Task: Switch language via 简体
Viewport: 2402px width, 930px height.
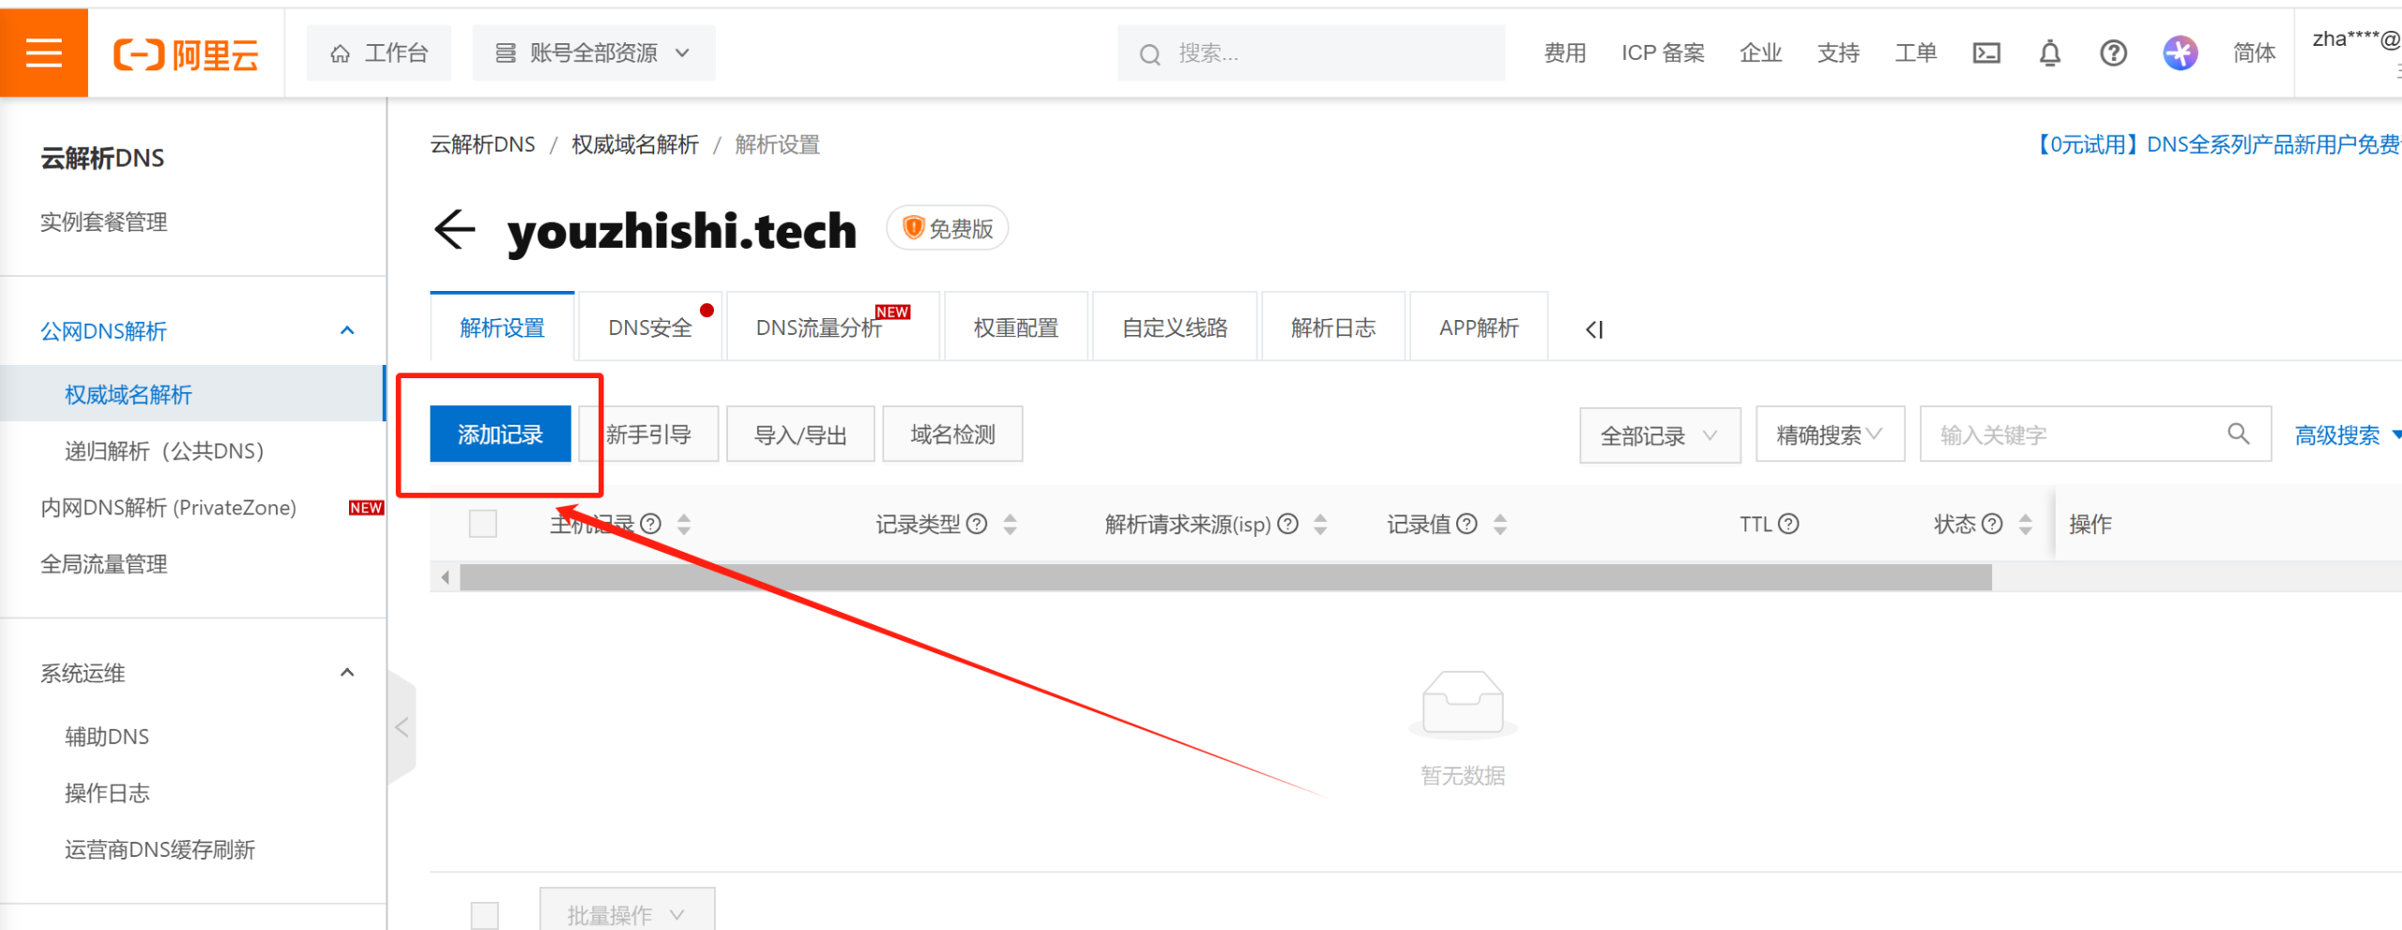Action: click(x=2254, y=53)
